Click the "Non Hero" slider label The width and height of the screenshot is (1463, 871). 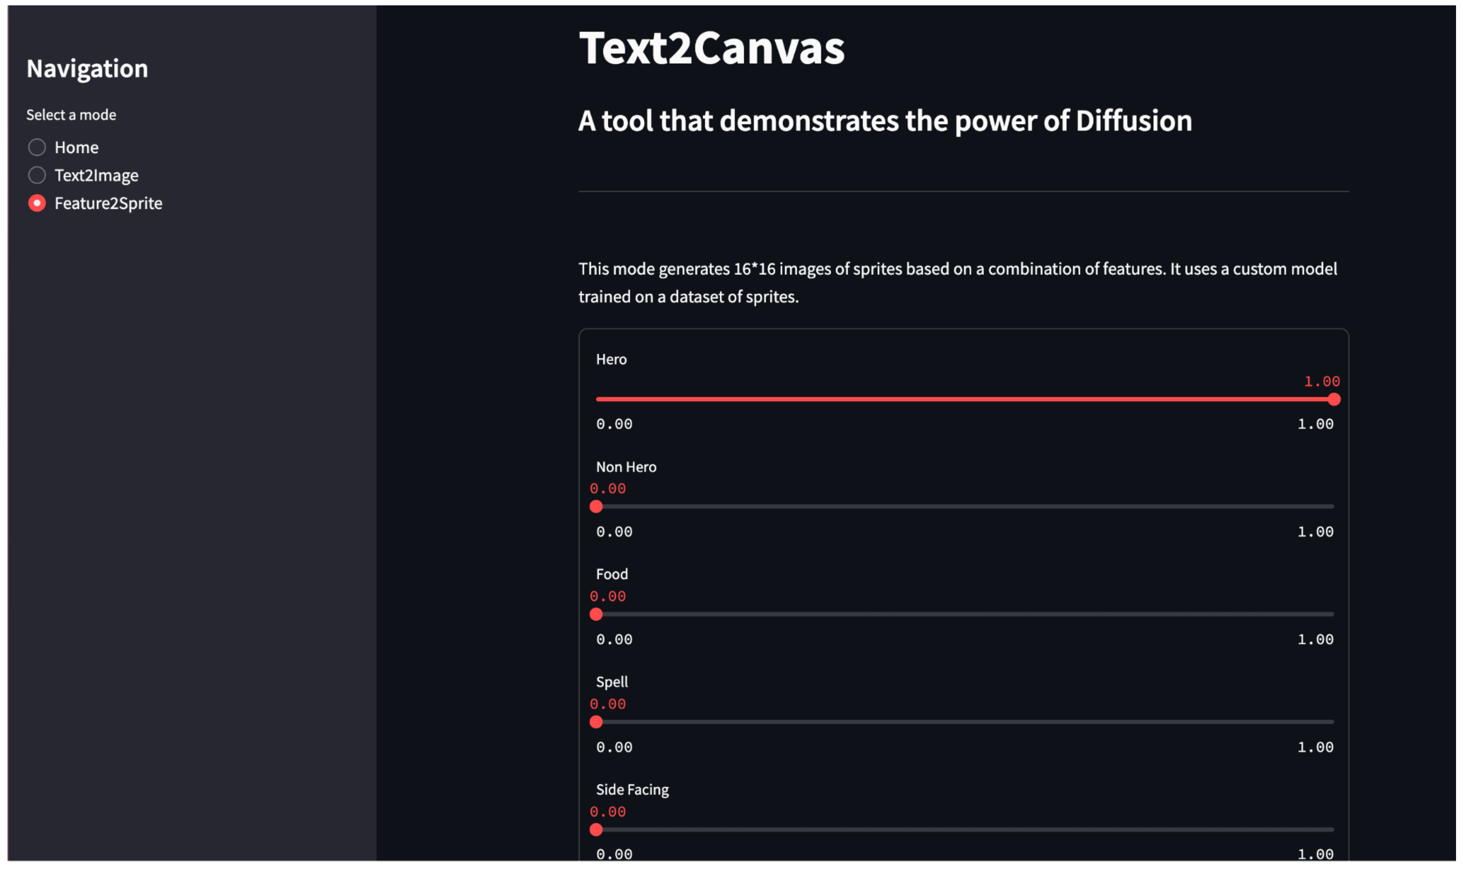pos(626,468)
